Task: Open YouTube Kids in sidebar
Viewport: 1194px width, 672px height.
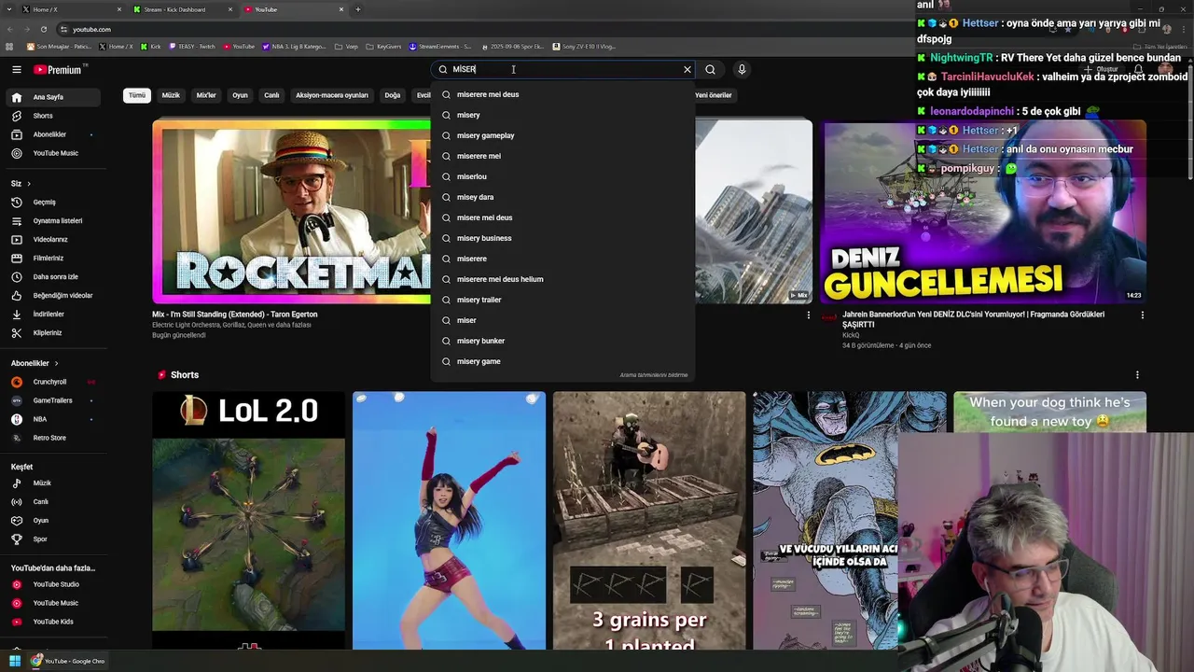Action: point(53,622)
